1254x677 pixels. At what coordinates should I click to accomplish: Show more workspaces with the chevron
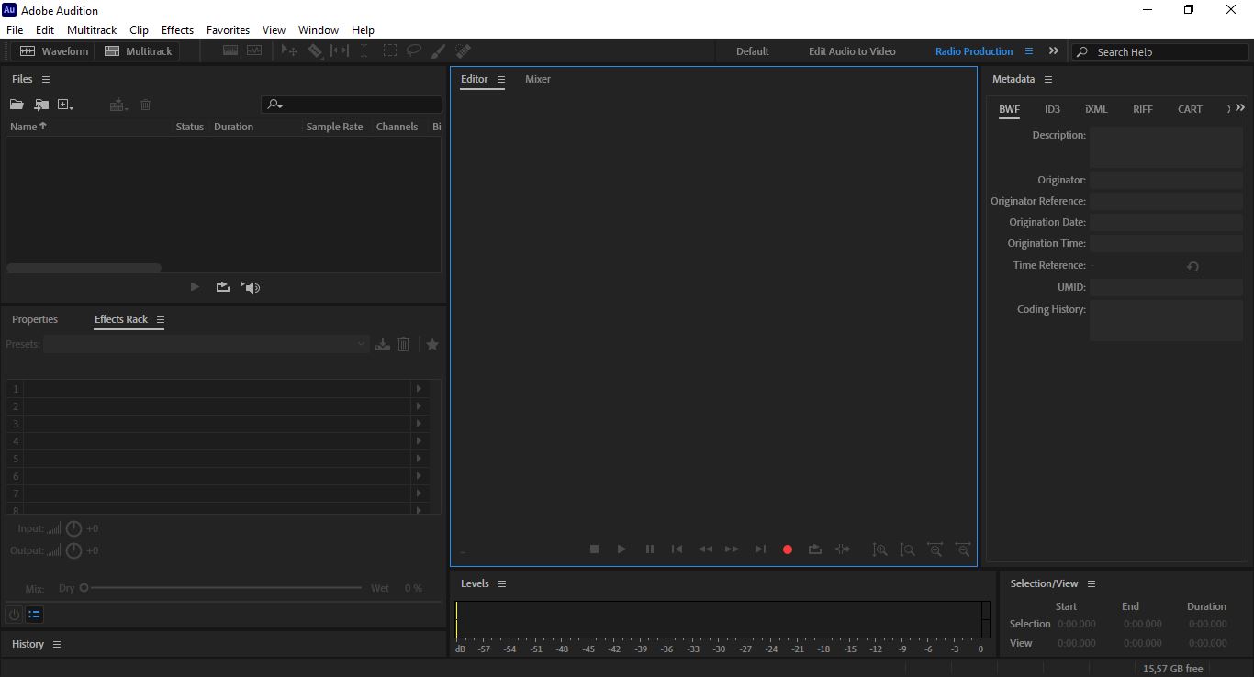coord(1053,51)
